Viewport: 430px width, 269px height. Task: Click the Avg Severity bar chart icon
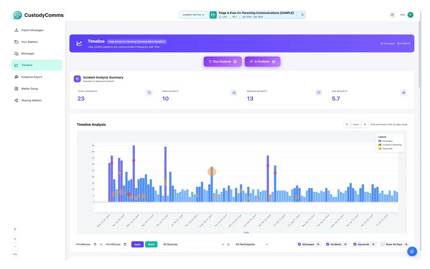[x=403, y=93]
